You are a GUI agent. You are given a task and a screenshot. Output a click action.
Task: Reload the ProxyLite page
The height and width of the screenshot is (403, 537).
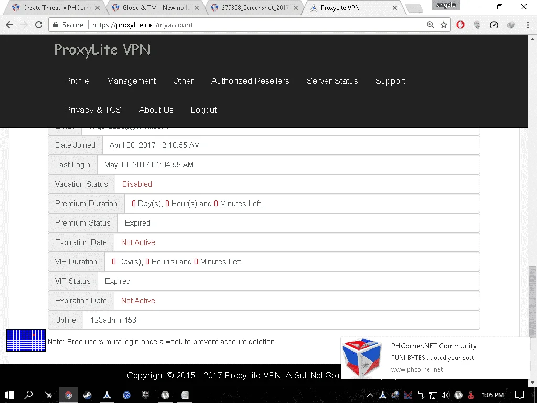[39, 25]
